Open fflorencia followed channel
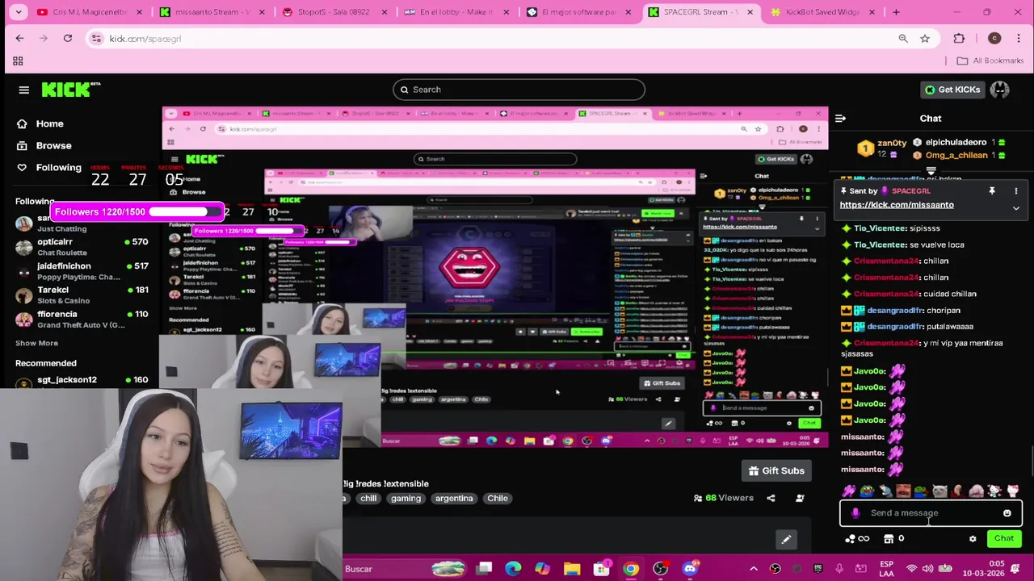The image size is (1034, 581). (x=81, y=320)
